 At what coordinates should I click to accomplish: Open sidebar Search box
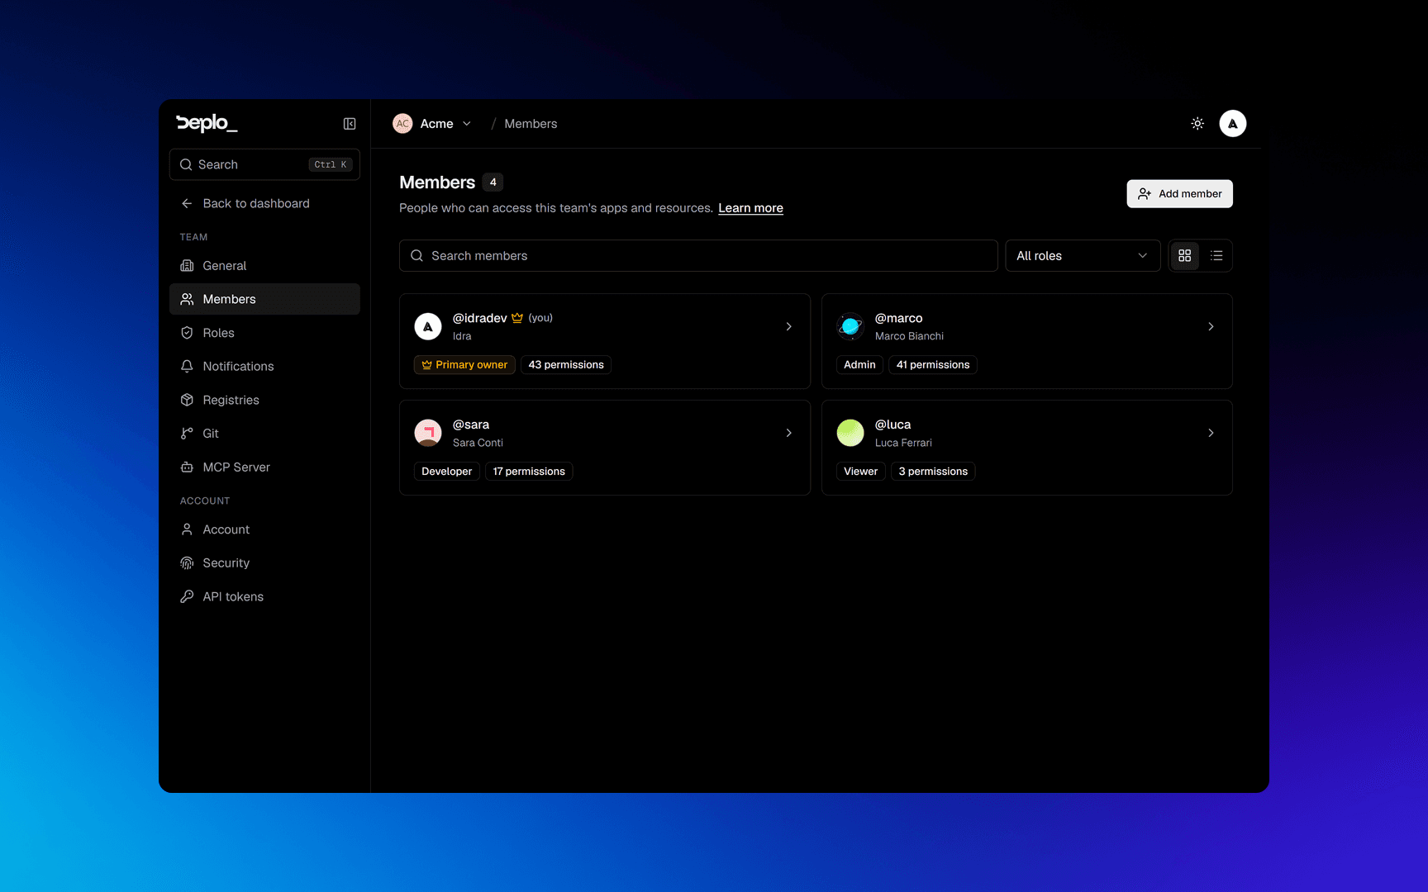(264, 164)
